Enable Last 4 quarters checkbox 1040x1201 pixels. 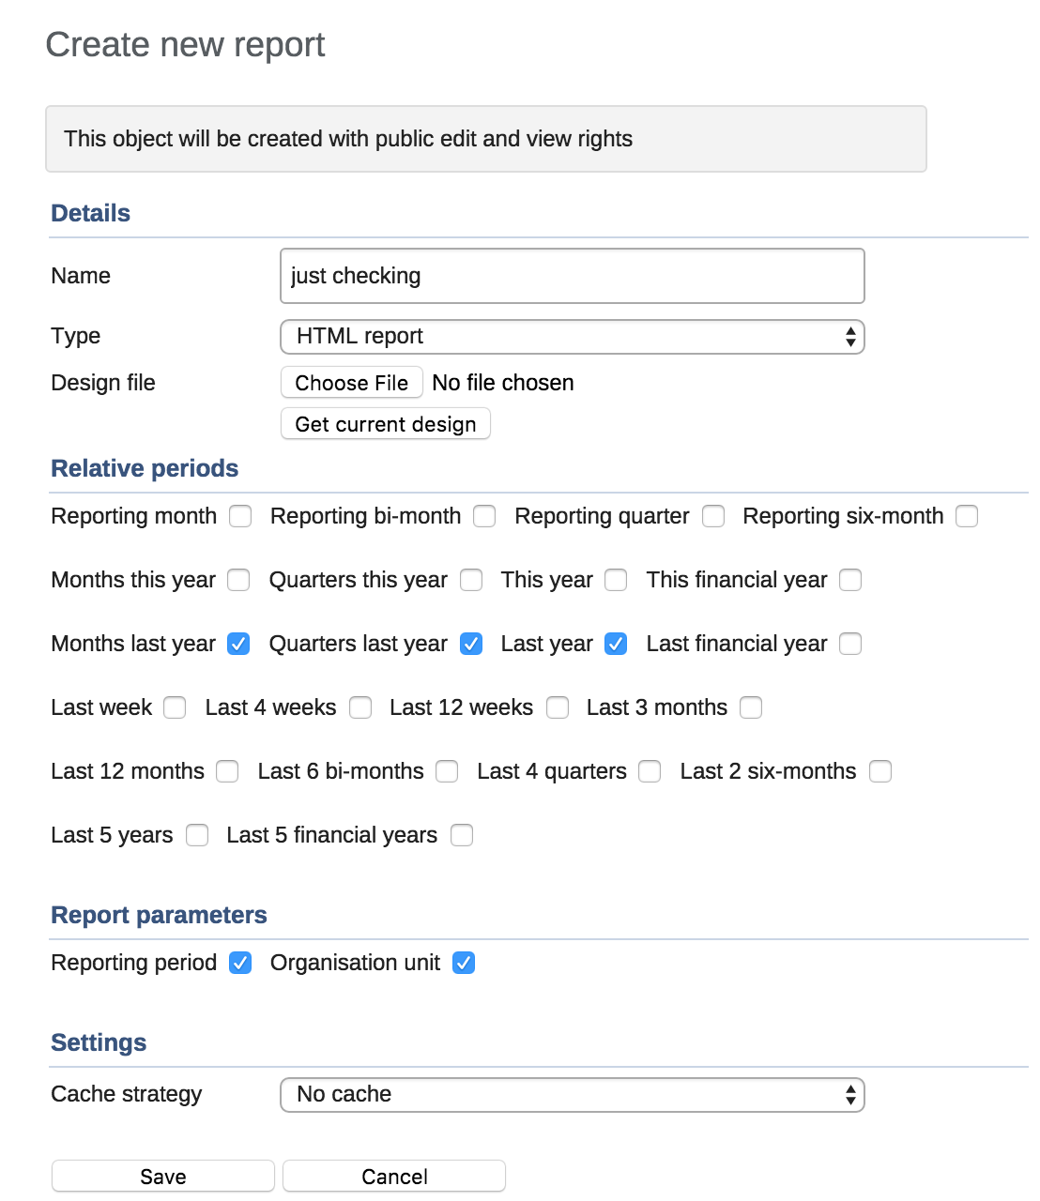click(650, 771)
